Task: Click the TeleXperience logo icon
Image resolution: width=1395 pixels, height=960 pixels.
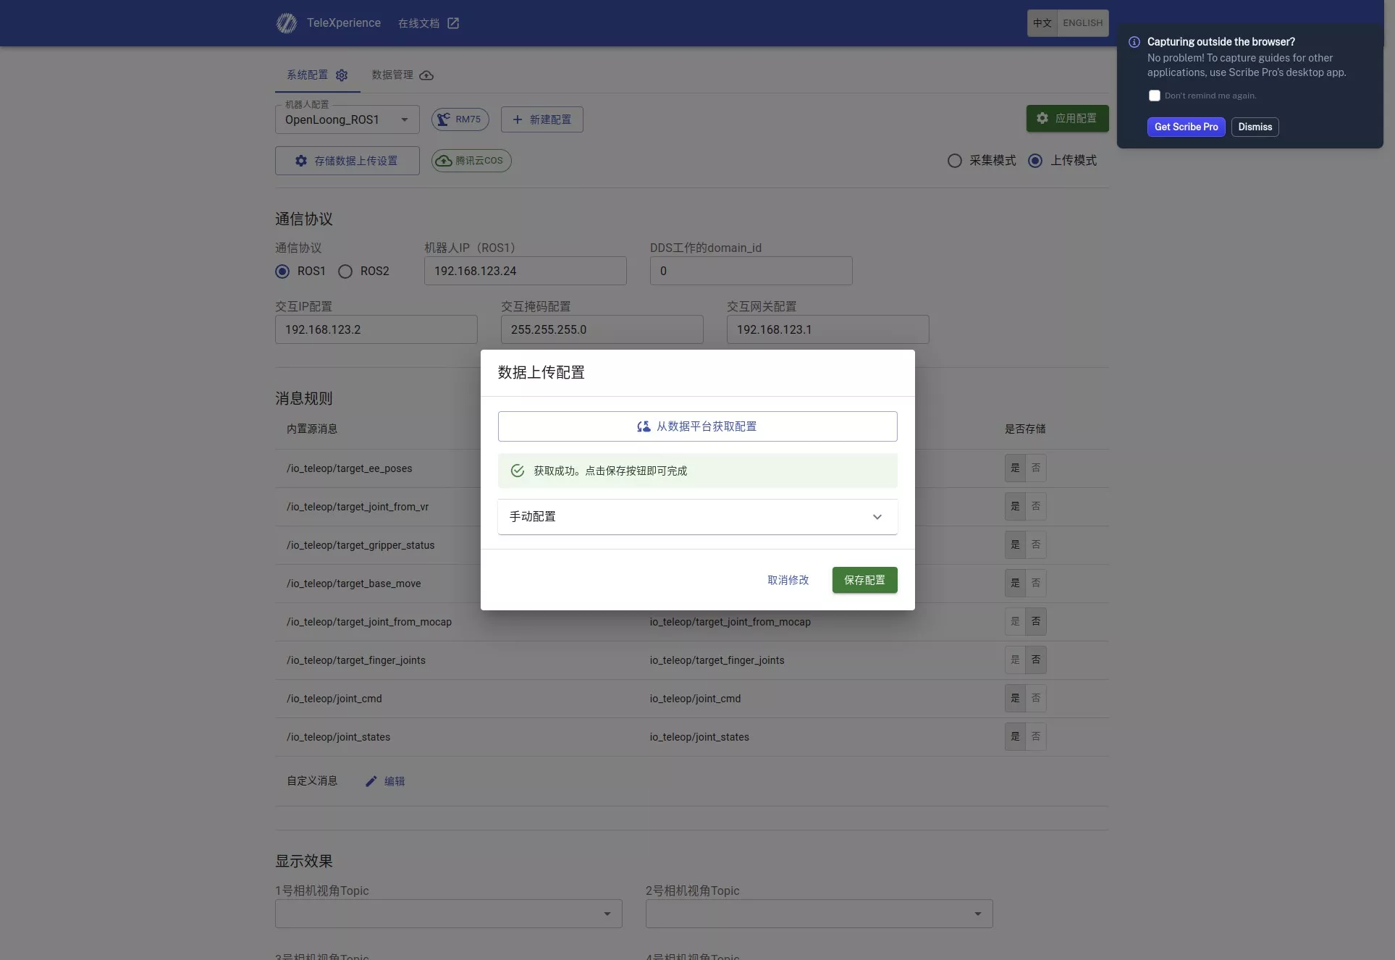Action: [x=287, y=23]
